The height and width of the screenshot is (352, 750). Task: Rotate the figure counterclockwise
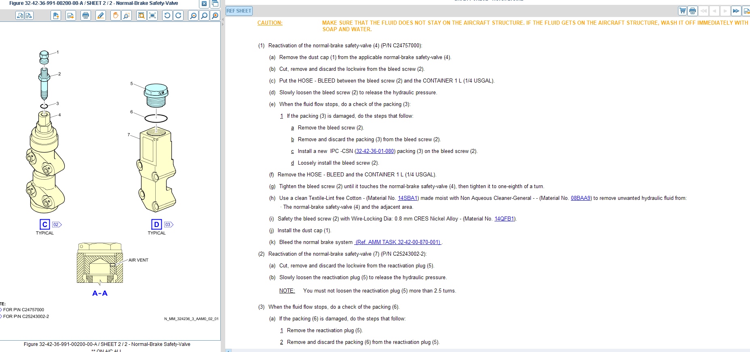coord(167,16)
